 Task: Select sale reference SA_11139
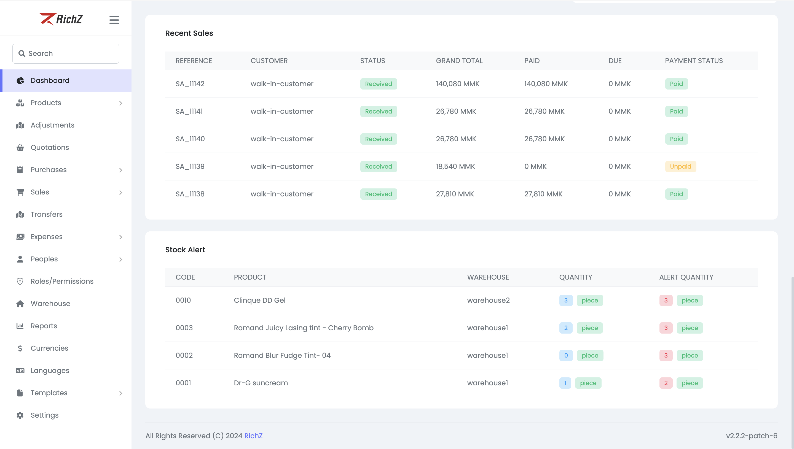click(190, 167)
